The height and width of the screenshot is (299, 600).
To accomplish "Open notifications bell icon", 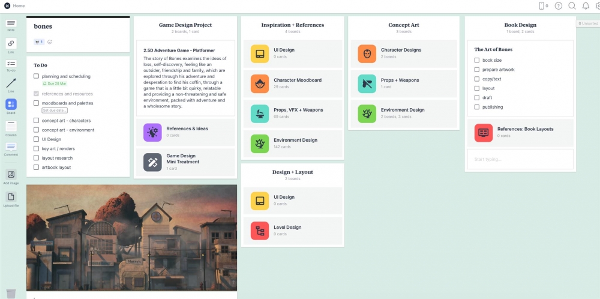I will pyautogui.click(x=586, y=6).
